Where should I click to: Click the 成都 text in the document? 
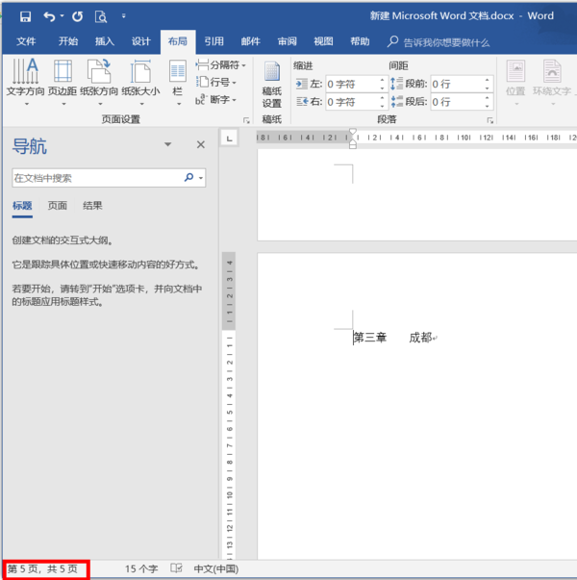point(420,338)
